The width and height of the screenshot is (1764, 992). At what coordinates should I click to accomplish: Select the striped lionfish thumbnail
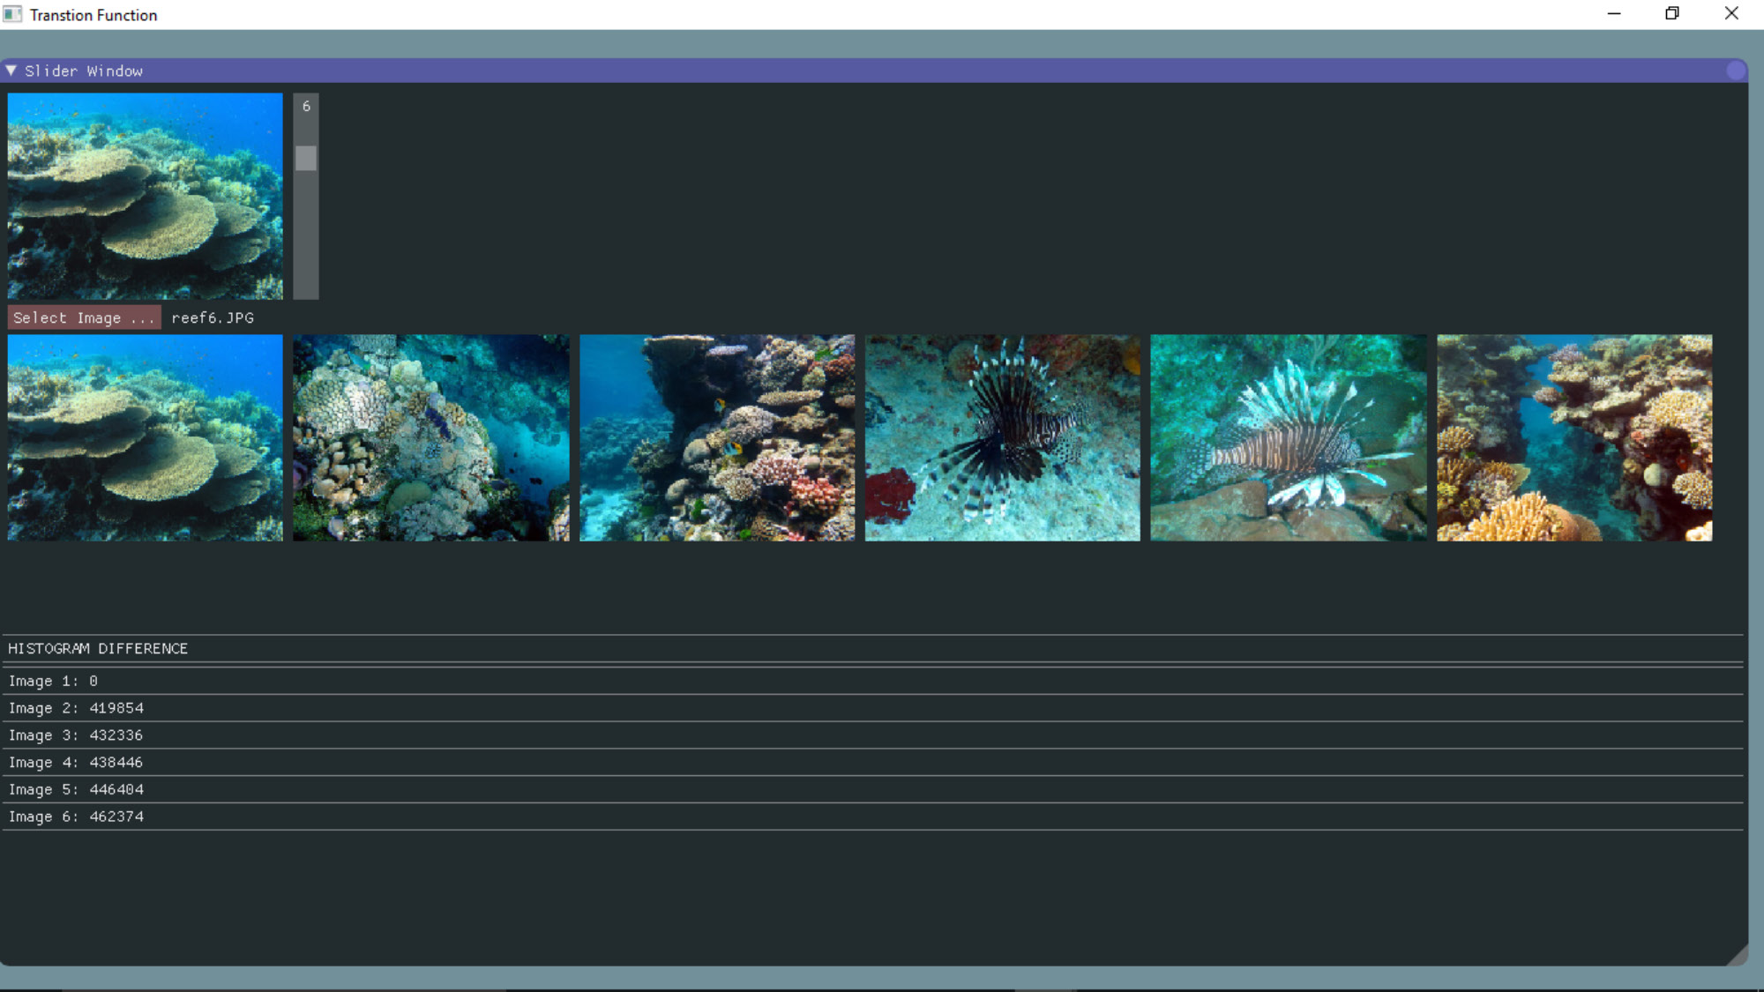(x=1289, y=437)
